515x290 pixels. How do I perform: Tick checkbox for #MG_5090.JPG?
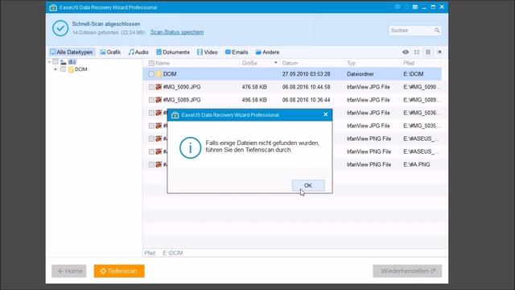click(151, 87)
